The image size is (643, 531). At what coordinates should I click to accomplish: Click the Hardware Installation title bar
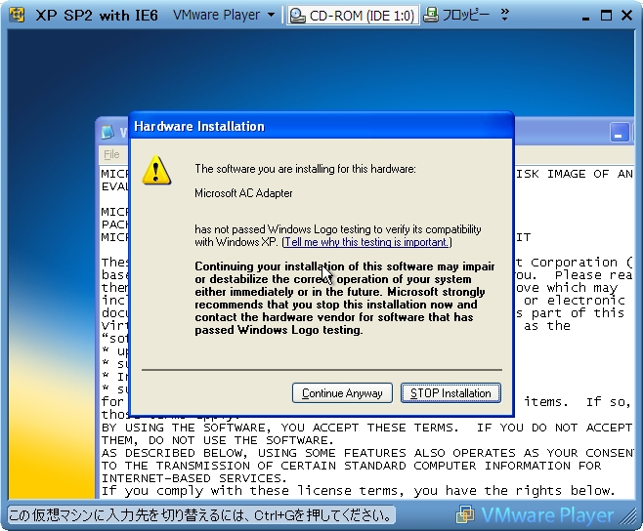click(321, 126)
